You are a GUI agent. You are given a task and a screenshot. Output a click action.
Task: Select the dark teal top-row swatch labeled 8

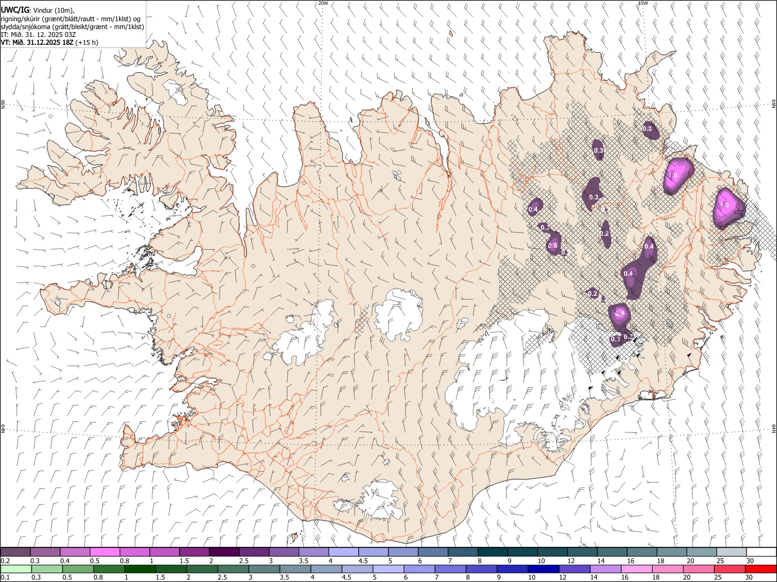tap(492, 552)
